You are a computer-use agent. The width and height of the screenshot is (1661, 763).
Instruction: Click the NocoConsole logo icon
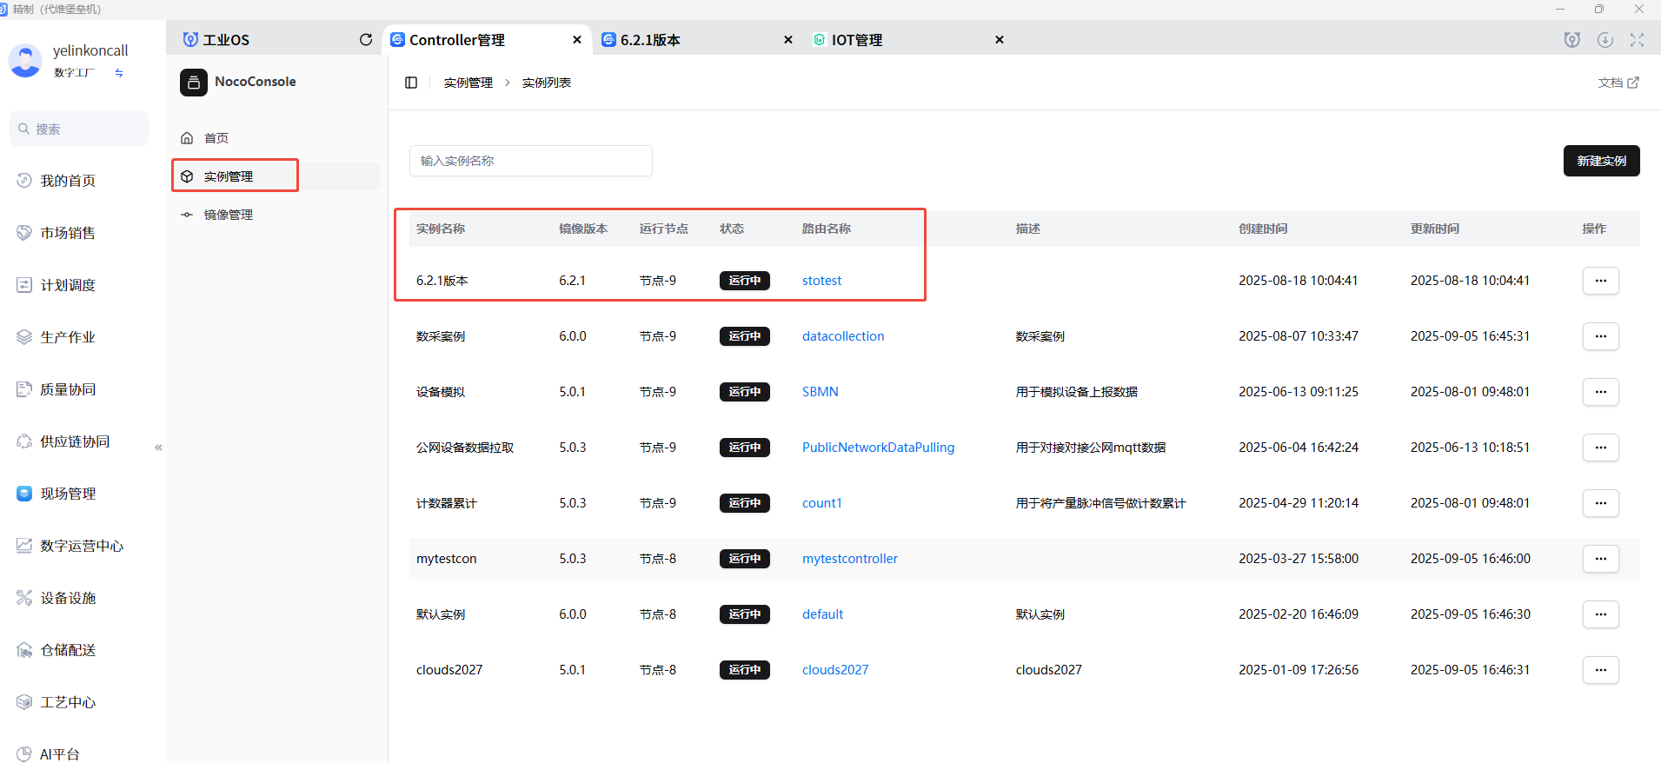coord(193,82)
